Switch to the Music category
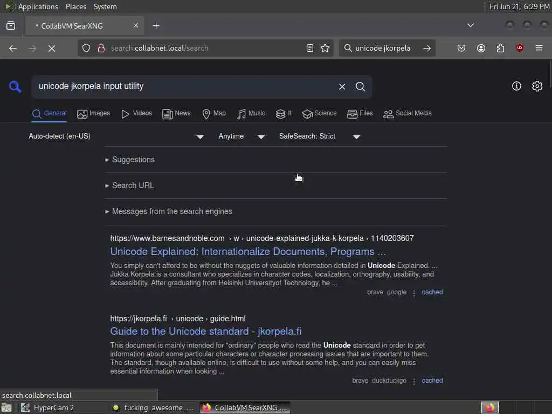The image size is (552, 414). click(x=251, y=114)
